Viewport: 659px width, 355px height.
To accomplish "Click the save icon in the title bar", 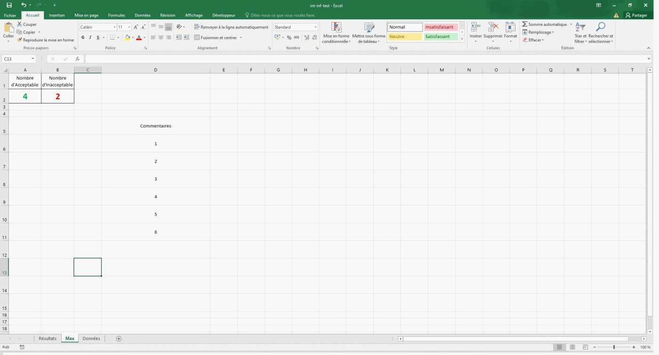I will click(9, 5).
